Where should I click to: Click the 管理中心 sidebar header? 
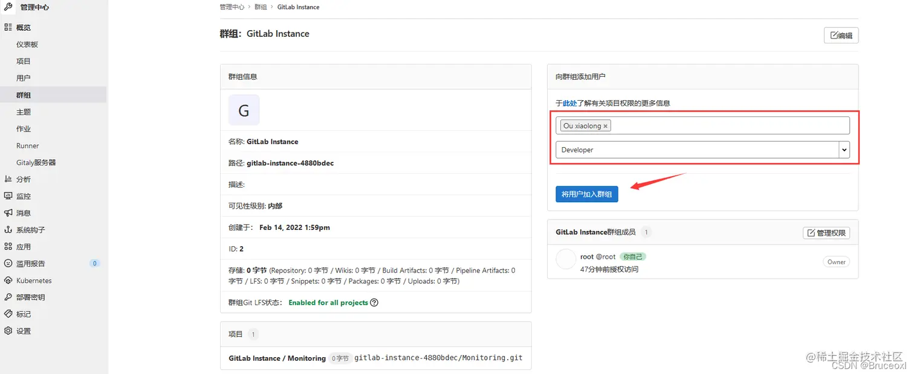click(x=34, y=7)
